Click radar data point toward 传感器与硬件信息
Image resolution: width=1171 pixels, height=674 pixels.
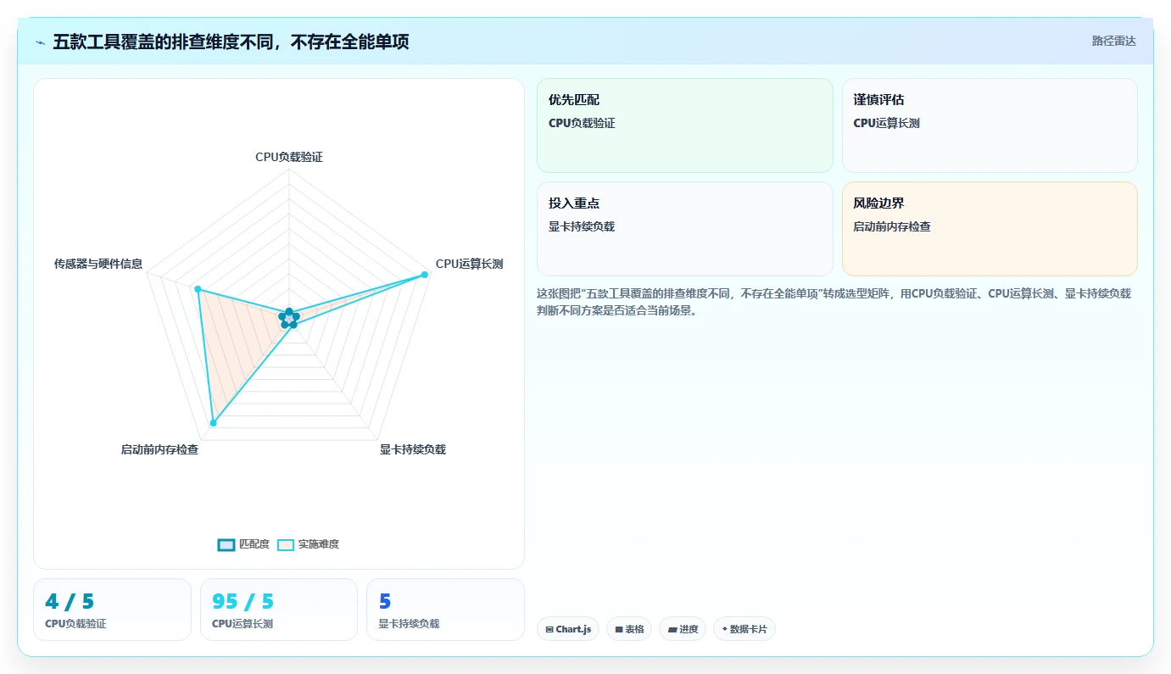click(198, 290)
